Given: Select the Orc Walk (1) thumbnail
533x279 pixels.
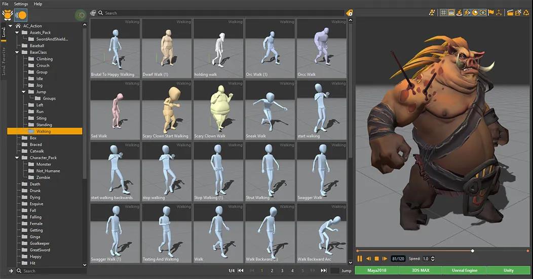Looking at the screenshot, I should pos(270,48).
